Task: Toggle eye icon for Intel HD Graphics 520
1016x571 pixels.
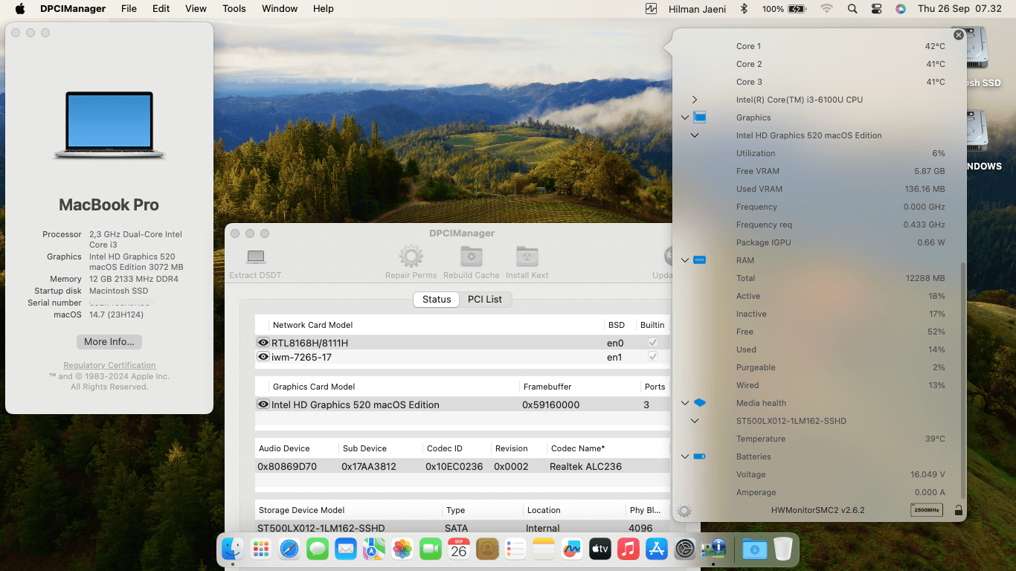Action: 263,404
